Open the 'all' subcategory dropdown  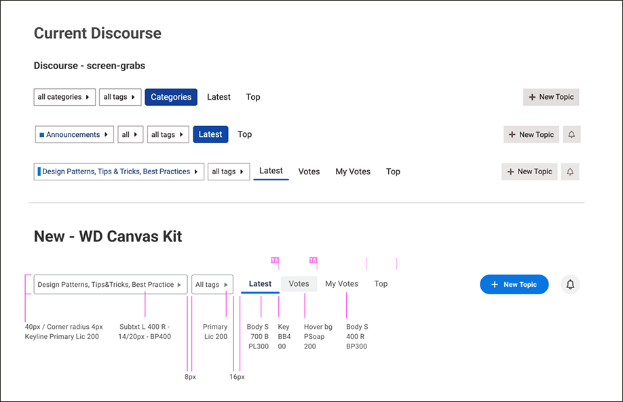130,134
